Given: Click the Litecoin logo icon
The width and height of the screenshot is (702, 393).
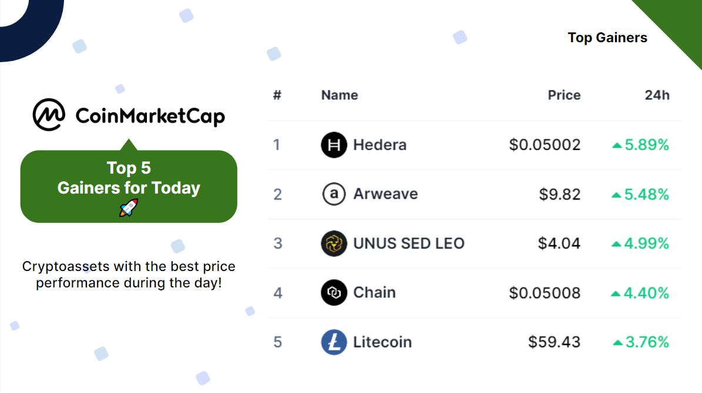Looking at the screenshot, I should (x=334, y=342).
